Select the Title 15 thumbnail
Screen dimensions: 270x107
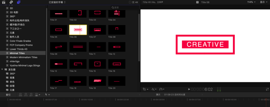pos(97,64)
